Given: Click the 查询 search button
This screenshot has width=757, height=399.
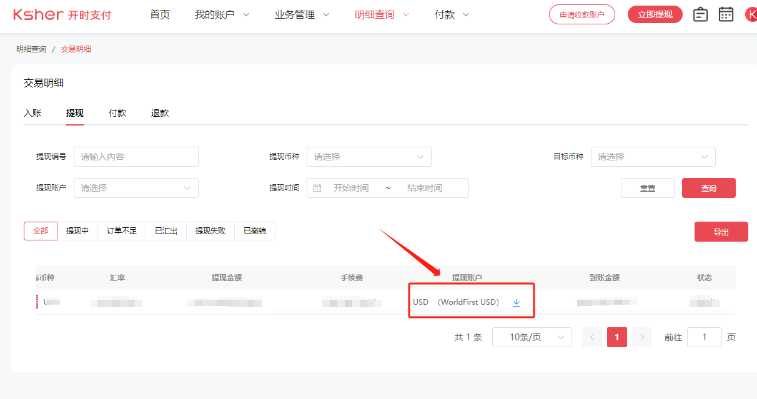Looking at the screenshot, I should pos(708,187).
